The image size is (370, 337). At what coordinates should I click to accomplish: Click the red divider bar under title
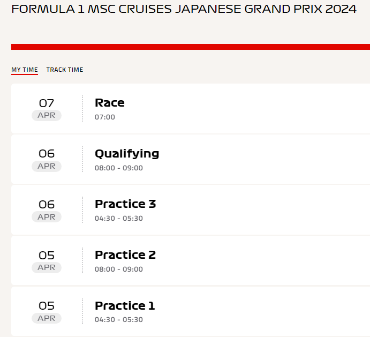pos(191,47)
